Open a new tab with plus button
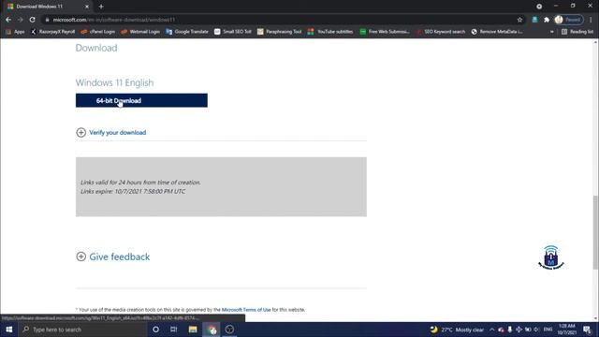The height and width of the screenshot is (337, 599). (x=101, y=7)
